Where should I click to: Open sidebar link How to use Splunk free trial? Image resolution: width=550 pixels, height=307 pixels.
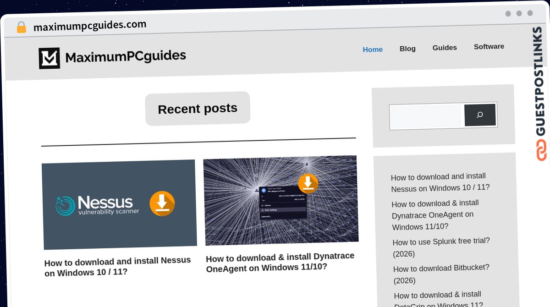click(x=441, y=247)
